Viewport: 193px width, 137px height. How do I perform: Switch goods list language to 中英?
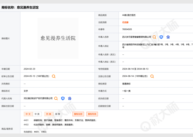[x=37, y=114]
